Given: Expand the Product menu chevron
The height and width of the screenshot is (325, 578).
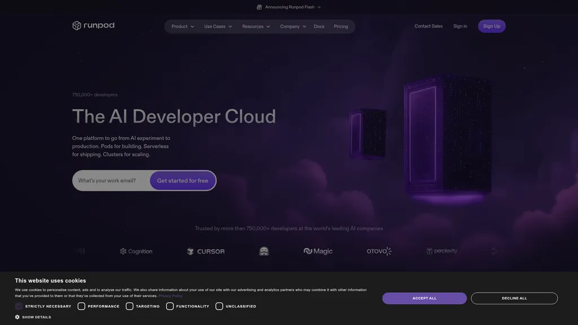Looking at the screenshot, I should tap(192, 27).
